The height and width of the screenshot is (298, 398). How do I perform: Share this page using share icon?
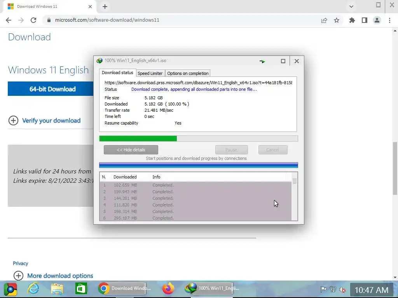pos(324,20)
